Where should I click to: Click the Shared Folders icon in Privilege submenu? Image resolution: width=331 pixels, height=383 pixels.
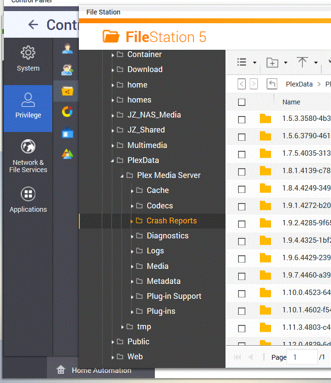[67, 91]
